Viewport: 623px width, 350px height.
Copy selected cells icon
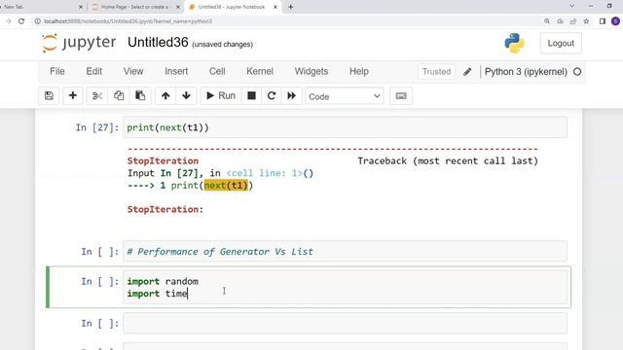119,96
